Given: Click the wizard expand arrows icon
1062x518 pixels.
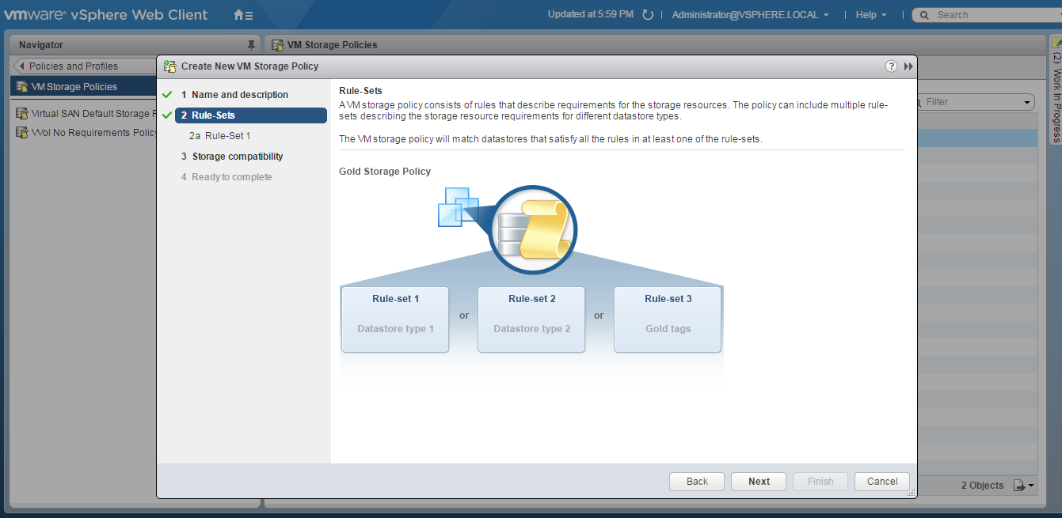Looking at the screenshot, I should click(x=908, y=66).
